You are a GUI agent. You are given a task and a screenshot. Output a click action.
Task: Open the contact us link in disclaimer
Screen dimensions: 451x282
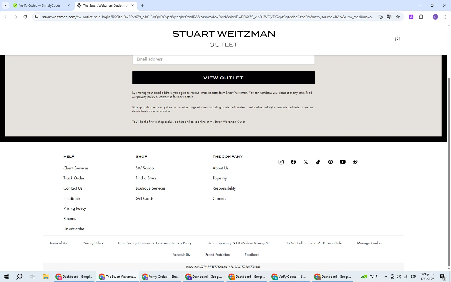coord(166,97)
